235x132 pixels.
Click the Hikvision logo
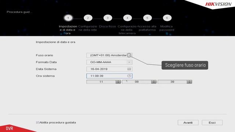218,4
